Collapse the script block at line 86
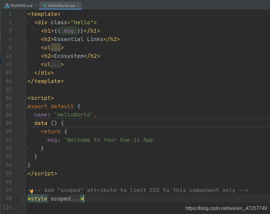The image size is (270, 214). (x=25, y=98)
